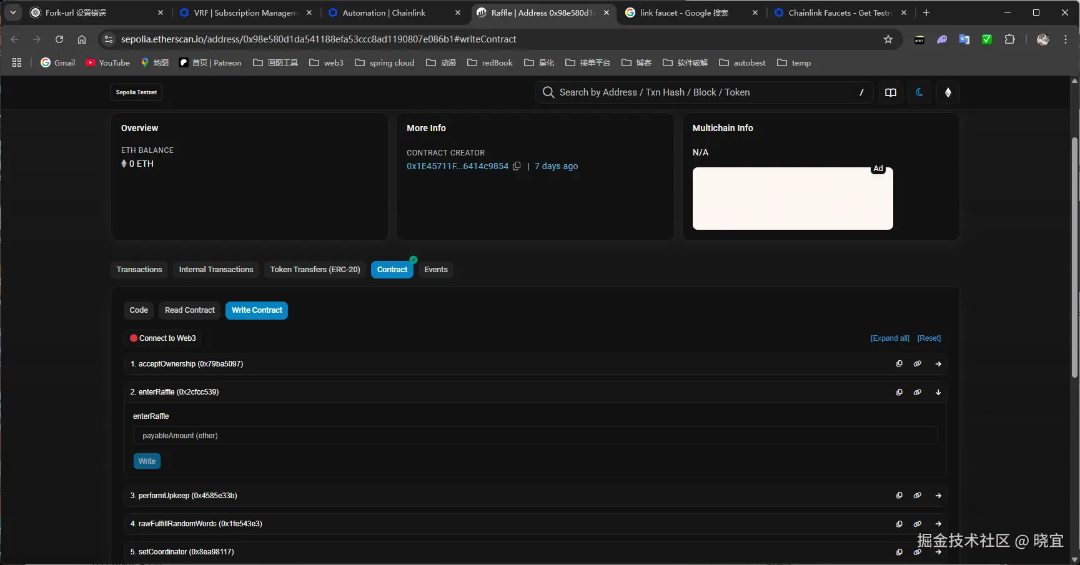Image resolution: width=1080 pixels, height=565 pixels.
Task: Open the YouTube bookmark
Action: (x=108, y=62)
